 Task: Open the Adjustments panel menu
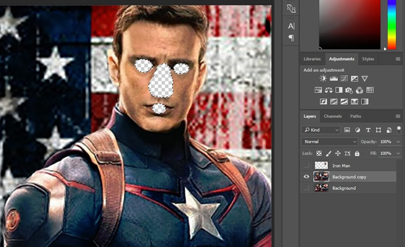pyautogui.click(x=398, y=59)
